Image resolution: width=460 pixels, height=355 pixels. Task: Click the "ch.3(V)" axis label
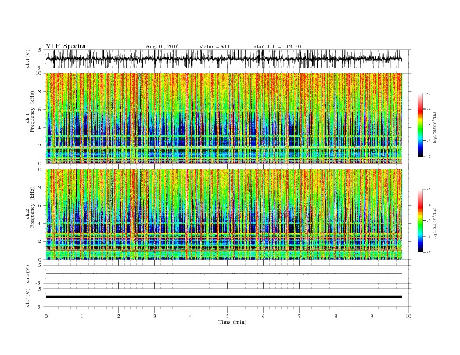(x=28, y=274)
